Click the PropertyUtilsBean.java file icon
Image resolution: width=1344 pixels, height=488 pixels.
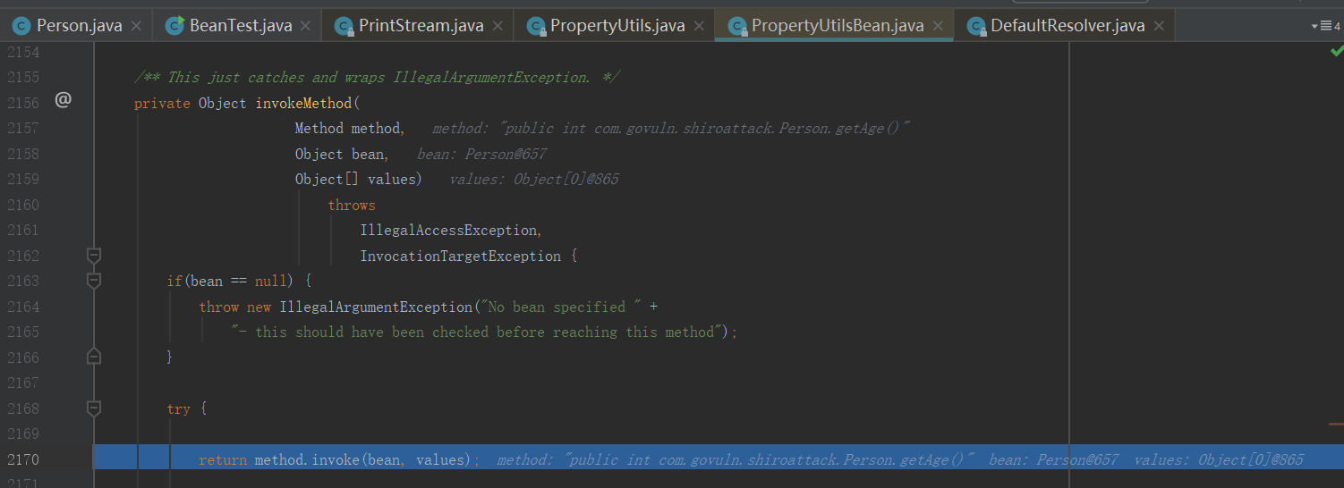[737, 26]
